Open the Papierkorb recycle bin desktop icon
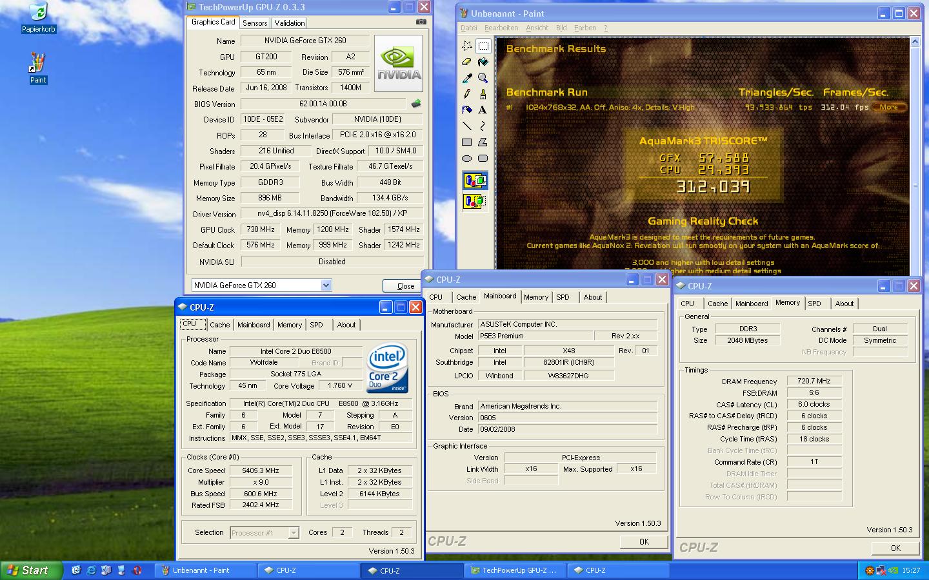 click(38, 18)
